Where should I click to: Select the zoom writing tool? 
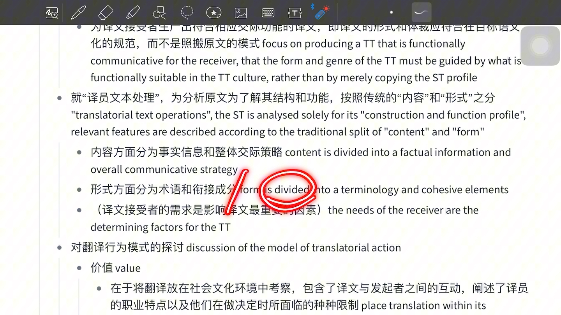coord(51,13)
